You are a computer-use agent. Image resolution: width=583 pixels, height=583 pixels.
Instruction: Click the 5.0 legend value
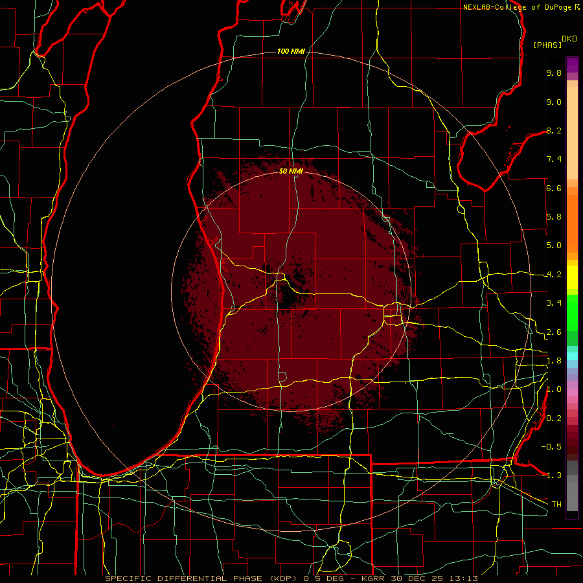(554, 246)
